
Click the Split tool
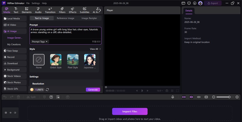(31, 97)
